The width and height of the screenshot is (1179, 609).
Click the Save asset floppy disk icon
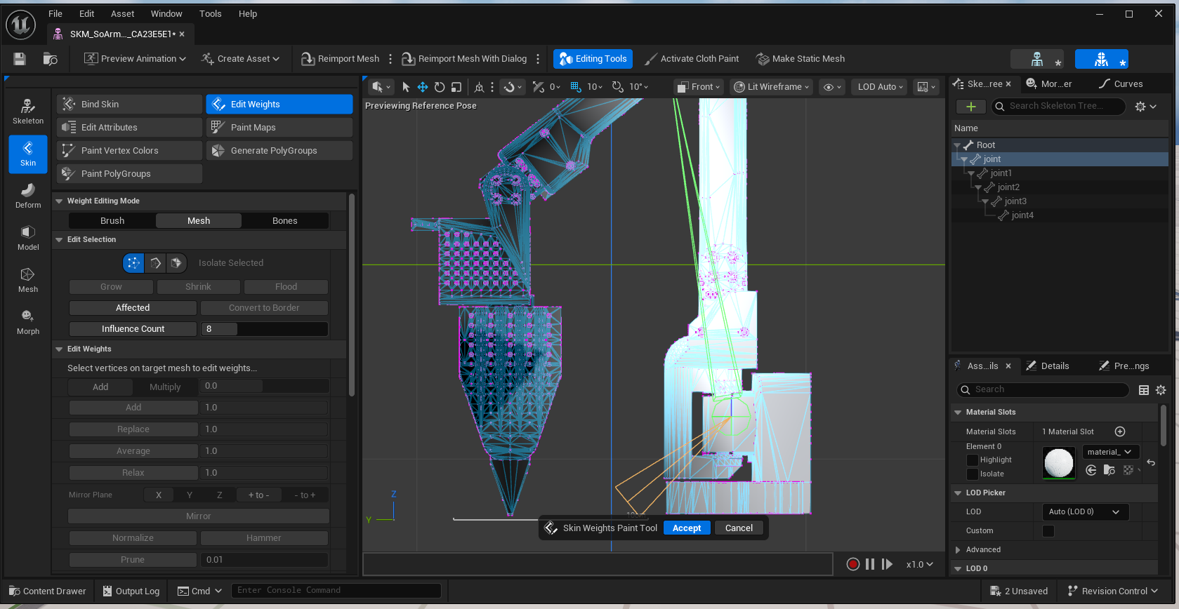(x=20, y=59)
